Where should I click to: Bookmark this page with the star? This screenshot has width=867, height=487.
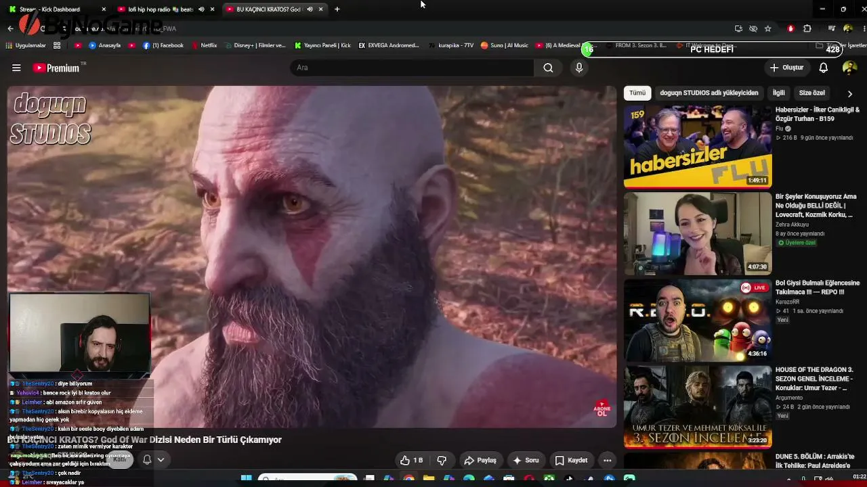click(x=767, y=28)
